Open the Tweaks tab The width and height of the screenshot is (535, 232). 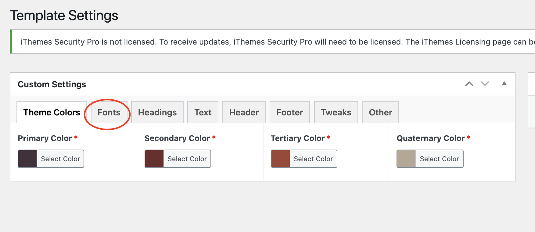pos(336,112)
